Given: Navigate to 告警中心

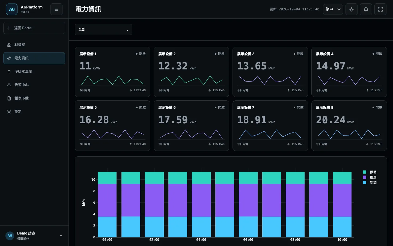Looking at the screenshot, I should 34,85.
